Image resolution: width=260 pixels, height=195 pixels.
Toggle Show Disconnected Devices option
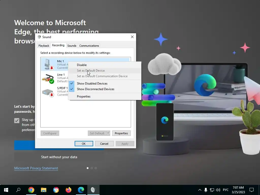pyautogui.click(x=104, y=89)
